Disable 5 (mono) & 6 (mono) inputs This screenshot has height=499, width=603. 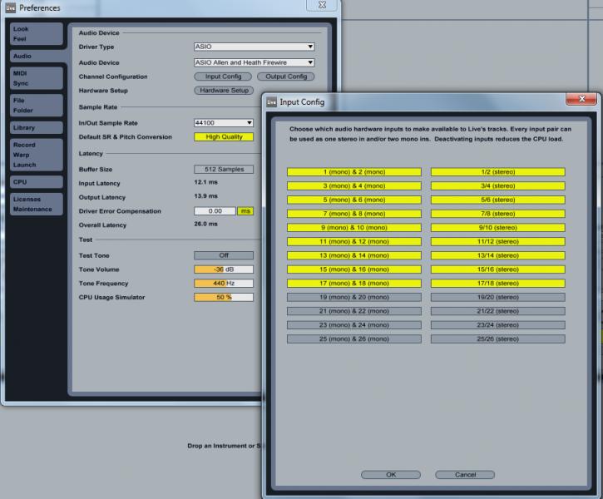pyautogui.click(x=354, y=200)
